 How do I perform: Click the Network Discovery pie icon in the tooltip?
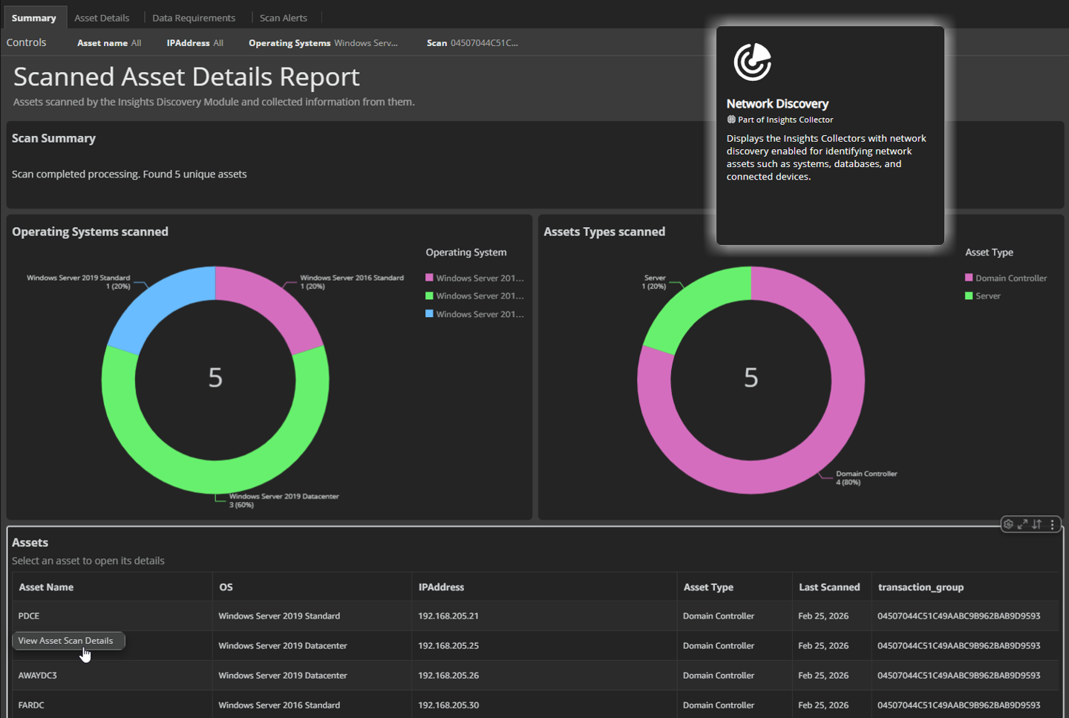[x=752, y=62]
